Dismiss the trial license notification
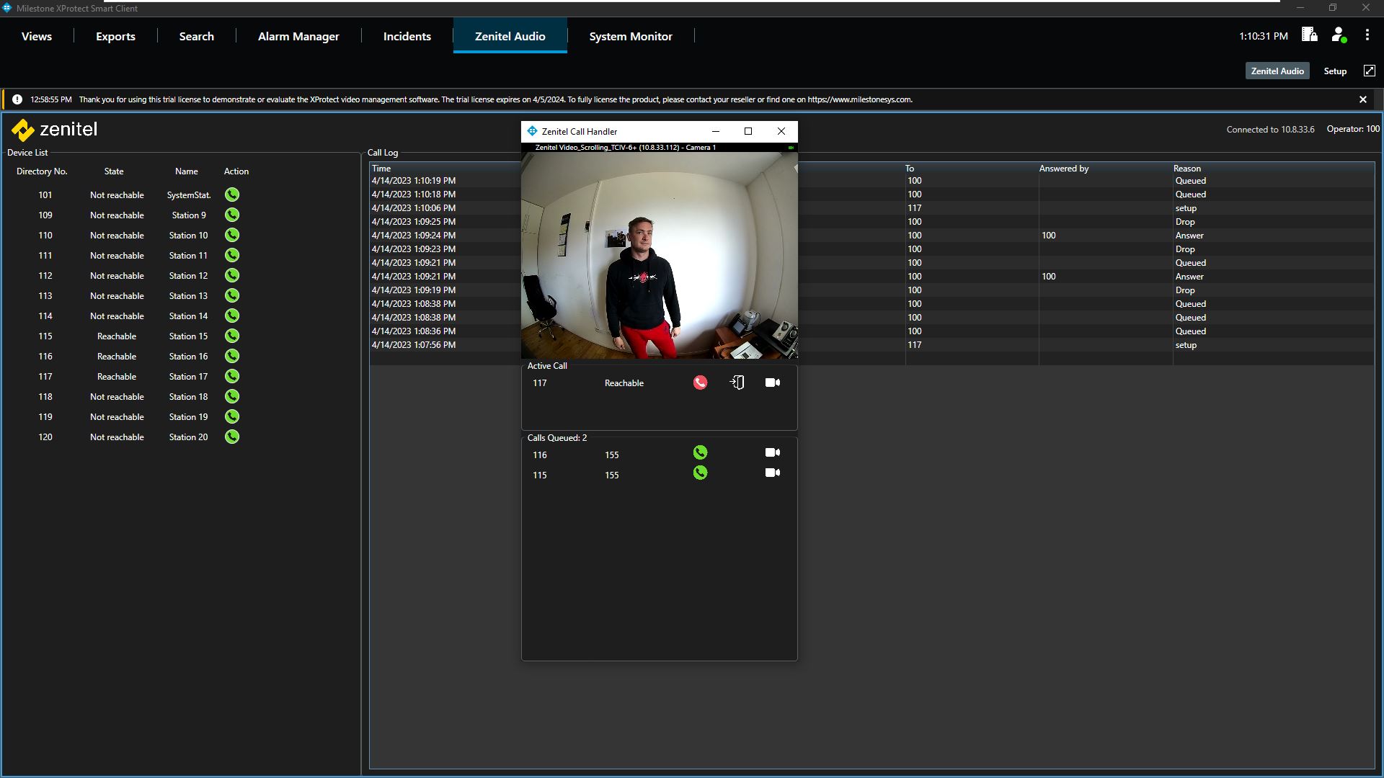 pos(1362,99)
